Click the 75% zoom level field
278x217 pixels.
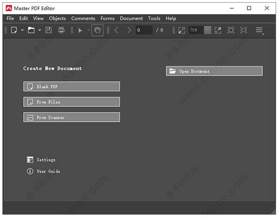click(x=196, y=30)
